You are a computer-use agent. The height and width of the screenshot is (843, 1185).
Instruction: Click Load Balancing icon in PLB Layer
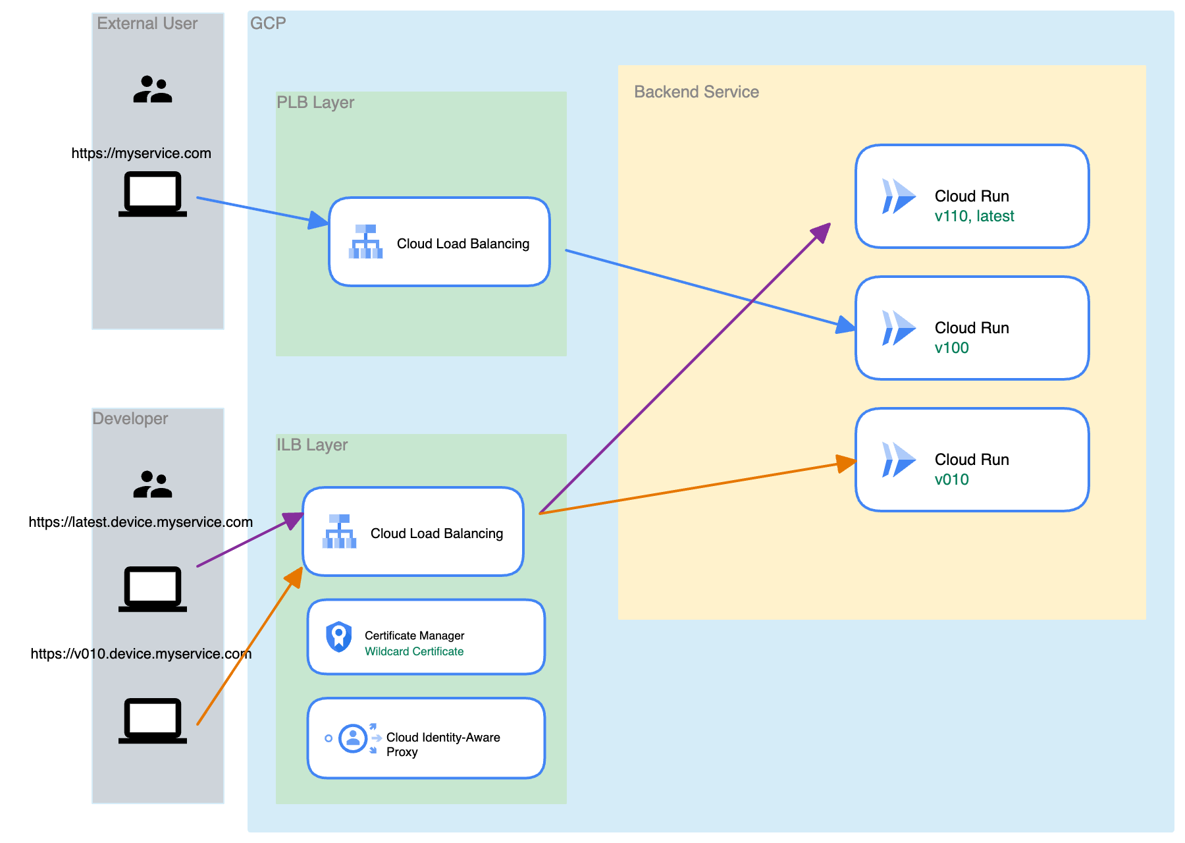(x=365, y=242)
